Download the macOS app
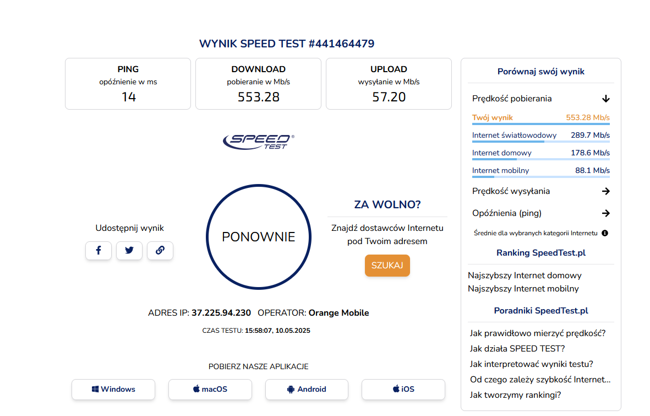Viewport: 650px width, 416px height. (210, 389)
